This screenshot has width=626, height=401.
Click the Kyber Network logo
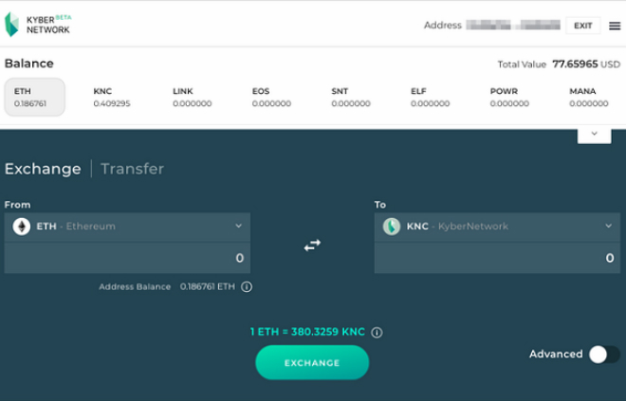(38, 25)
